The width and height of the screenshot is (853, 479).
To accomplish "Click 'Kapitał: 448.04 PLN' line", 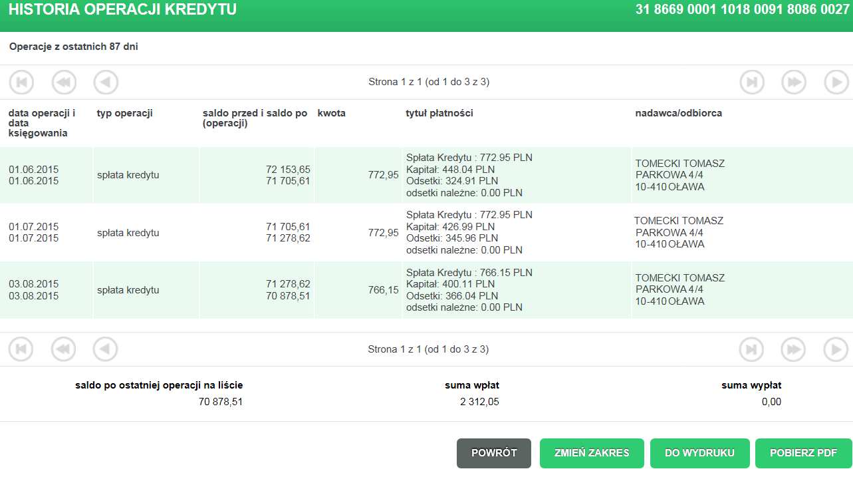I will point(450,170).
